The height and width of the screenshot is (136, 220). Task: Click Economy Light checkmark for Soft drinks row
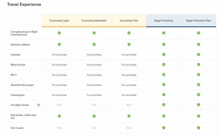59,116
